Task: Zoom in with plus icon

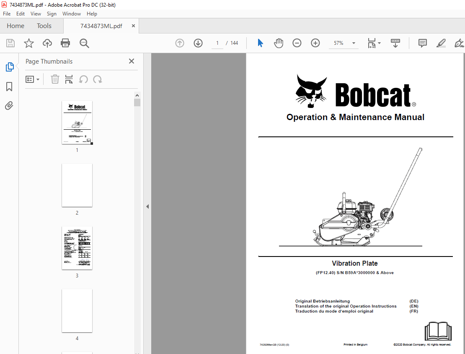Action: coord(315,43)
